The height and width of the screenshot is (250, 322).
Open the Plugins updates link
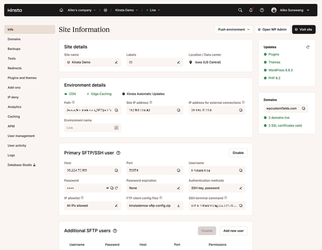pos(274,54)
